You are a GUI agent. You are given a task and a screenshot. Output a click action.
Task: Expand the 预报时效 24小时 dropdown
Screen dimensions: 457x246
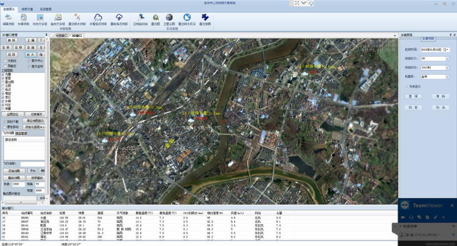pyautogui.click(x=448, y=67)
